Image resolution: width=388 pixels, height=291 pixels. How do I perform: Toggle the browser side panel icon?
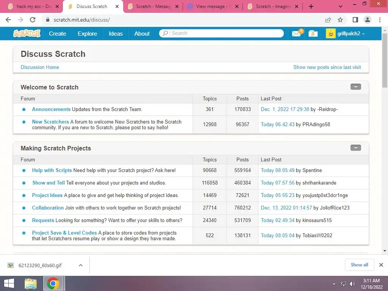coord(355,20)
